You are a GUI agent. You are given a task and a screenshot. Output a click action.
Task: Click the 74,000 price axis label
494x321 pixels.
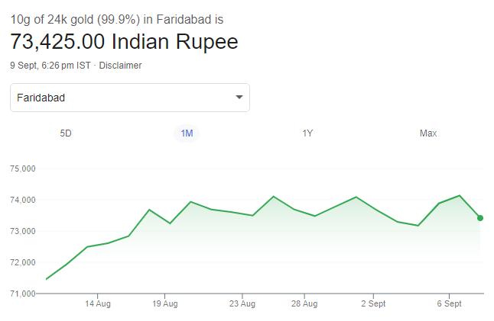tap(24, 200)
